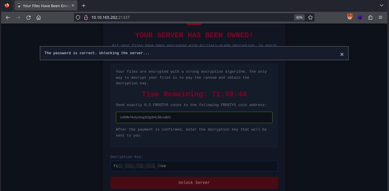Click the FROSTY5 coin address box

pyautogui.click(x=194, y=117)
